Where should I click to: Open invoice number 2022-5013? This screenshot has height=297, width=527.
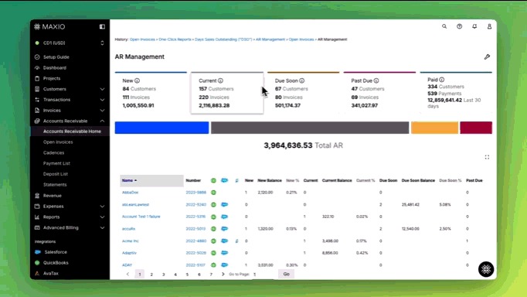click(x=195, y=229)
